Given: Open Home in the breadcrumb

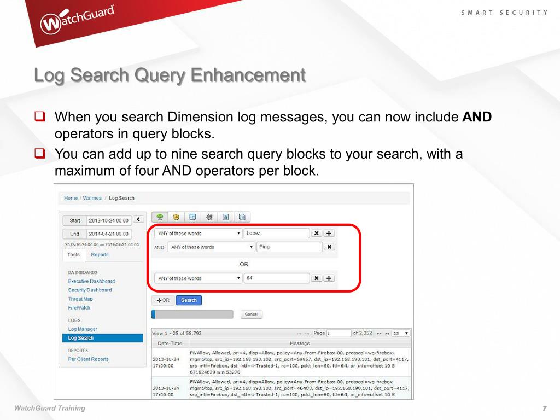Looking at the screenshot, I should tap(71, 198).
